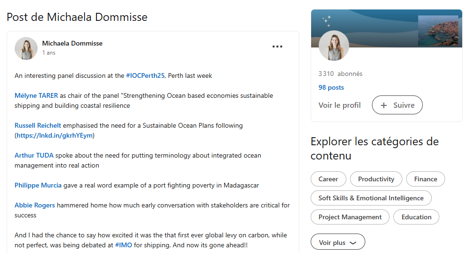Click the sidebar profile picture
This screenshot has height=253, width=466.
click(334, 46)
